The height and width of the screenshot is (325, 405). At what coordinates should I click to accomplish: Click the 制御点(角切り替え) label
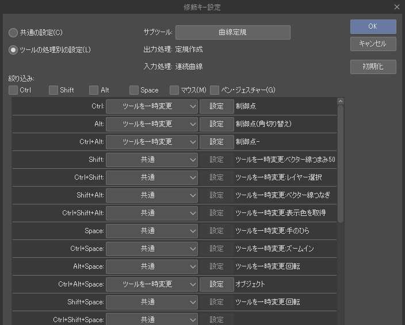coord(263,124)
